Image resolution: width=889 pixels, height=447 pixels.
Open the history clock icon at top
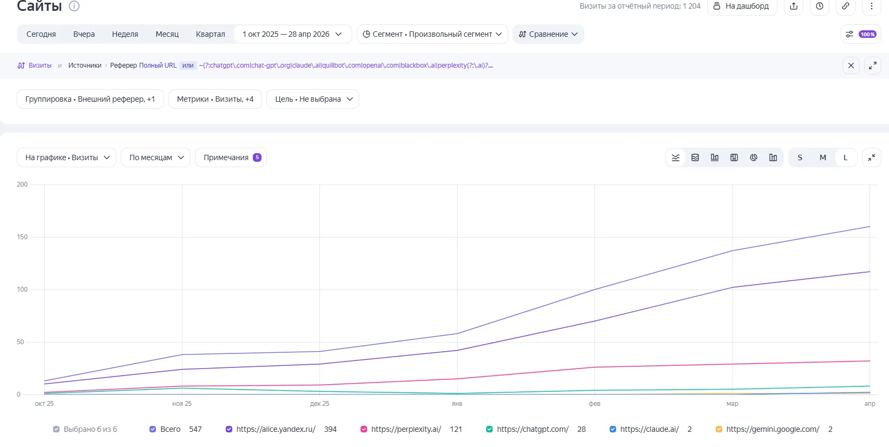(820, 6)
